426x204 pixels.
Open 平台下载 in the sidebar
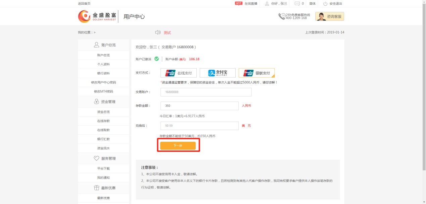pos(103,168)
